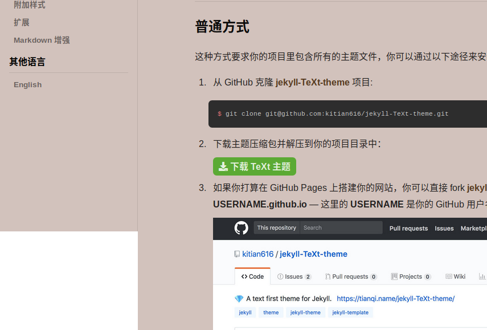The image size is (487, 330).
Task: Click the bold USERNAME.github.io text
Action: (x=260, y=204)
